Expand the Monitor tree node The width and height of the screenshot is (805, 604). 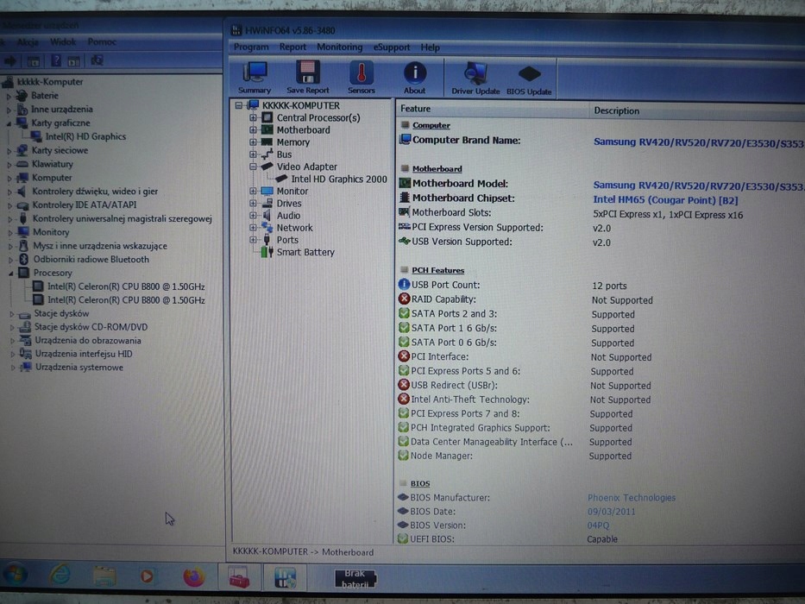pyautogui.click(x=253, y=191)
